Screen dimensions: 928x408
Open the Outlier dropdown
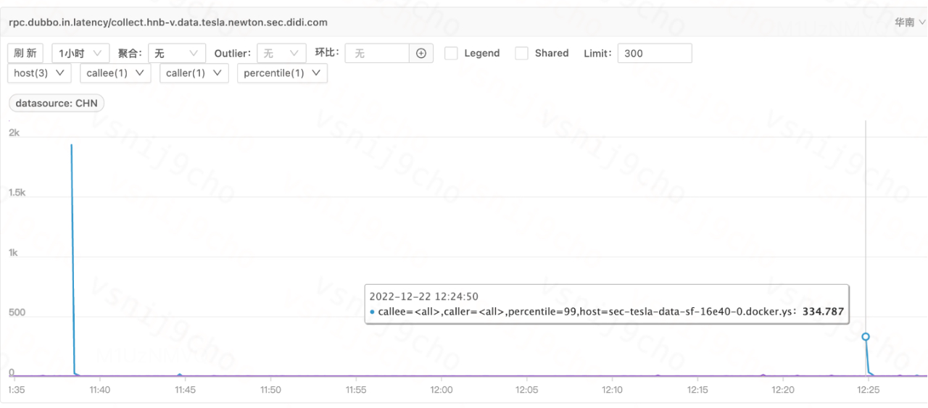281,54
